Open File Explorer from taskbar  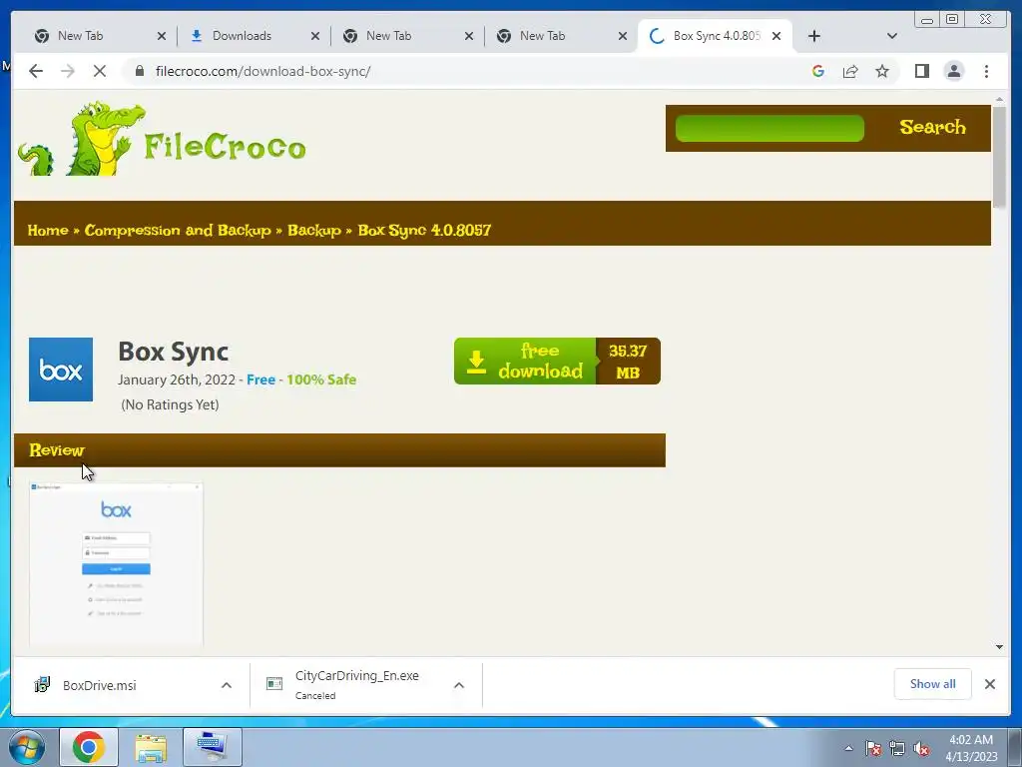(x=150, y=747)
